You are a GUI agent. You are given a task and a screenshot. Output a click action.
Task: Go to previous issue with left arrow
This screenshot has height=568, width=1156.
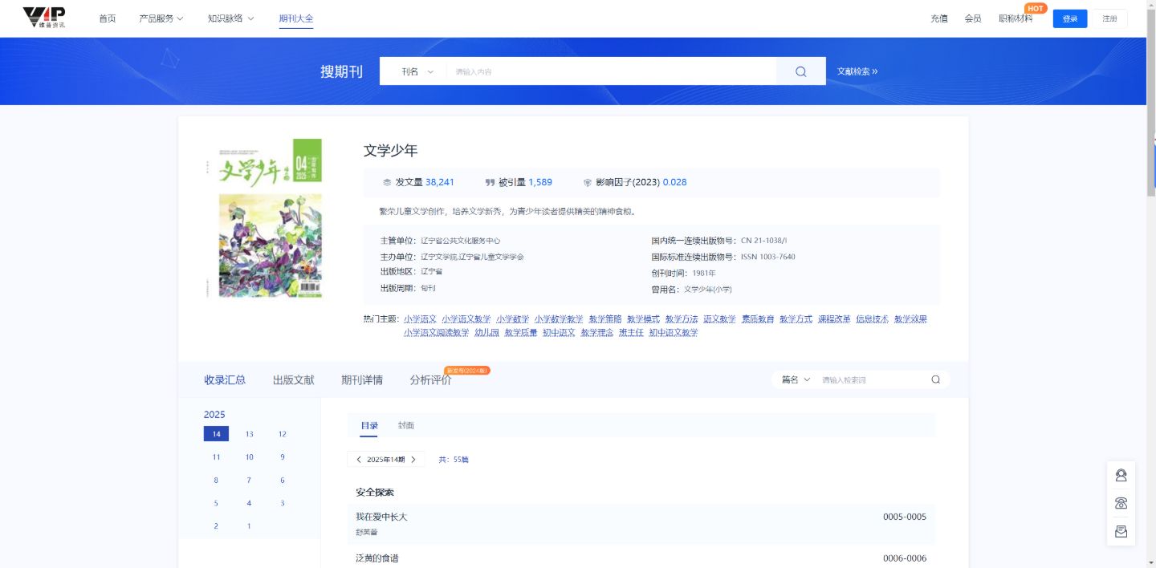click(358, 460)
